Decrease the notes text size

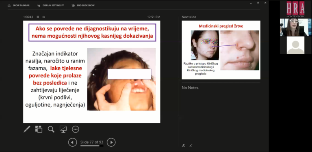(x=191, y=146)
